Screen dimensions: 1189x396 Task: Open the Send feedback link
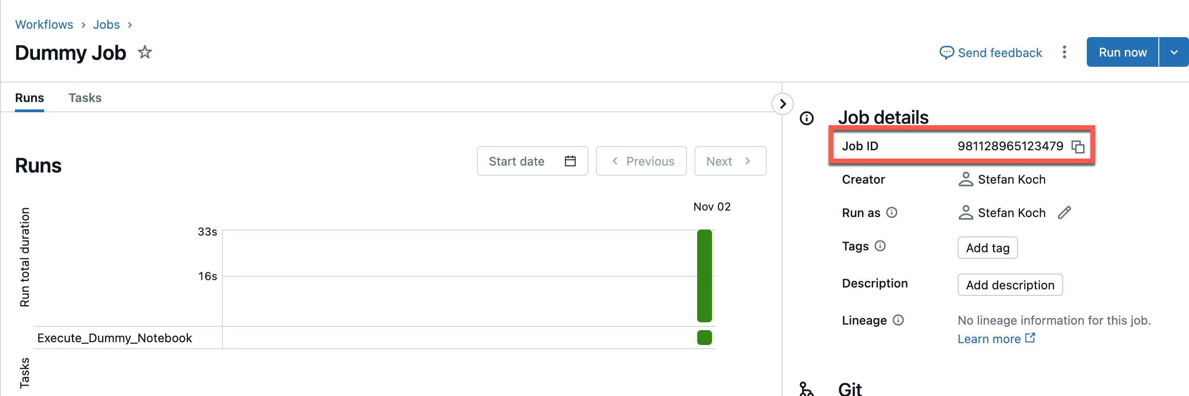[x=991, y=53]
